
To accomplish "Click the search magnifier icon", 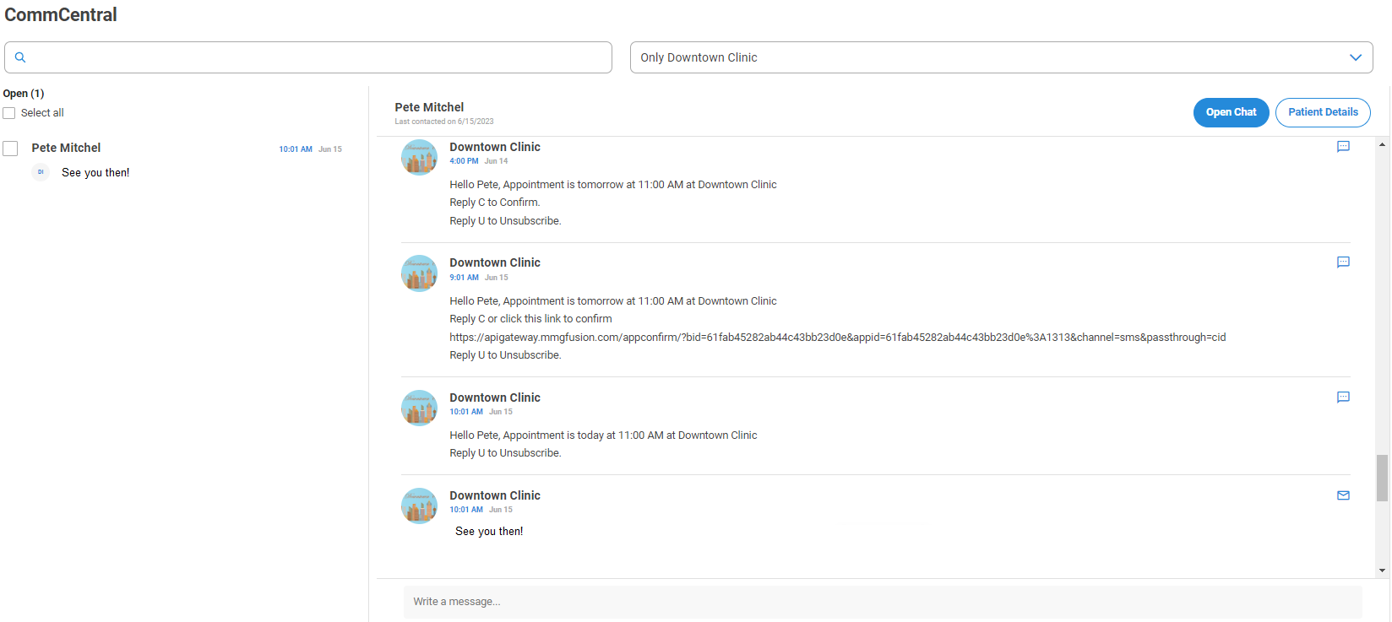I will pyautogui.click(x=20, y=57).
